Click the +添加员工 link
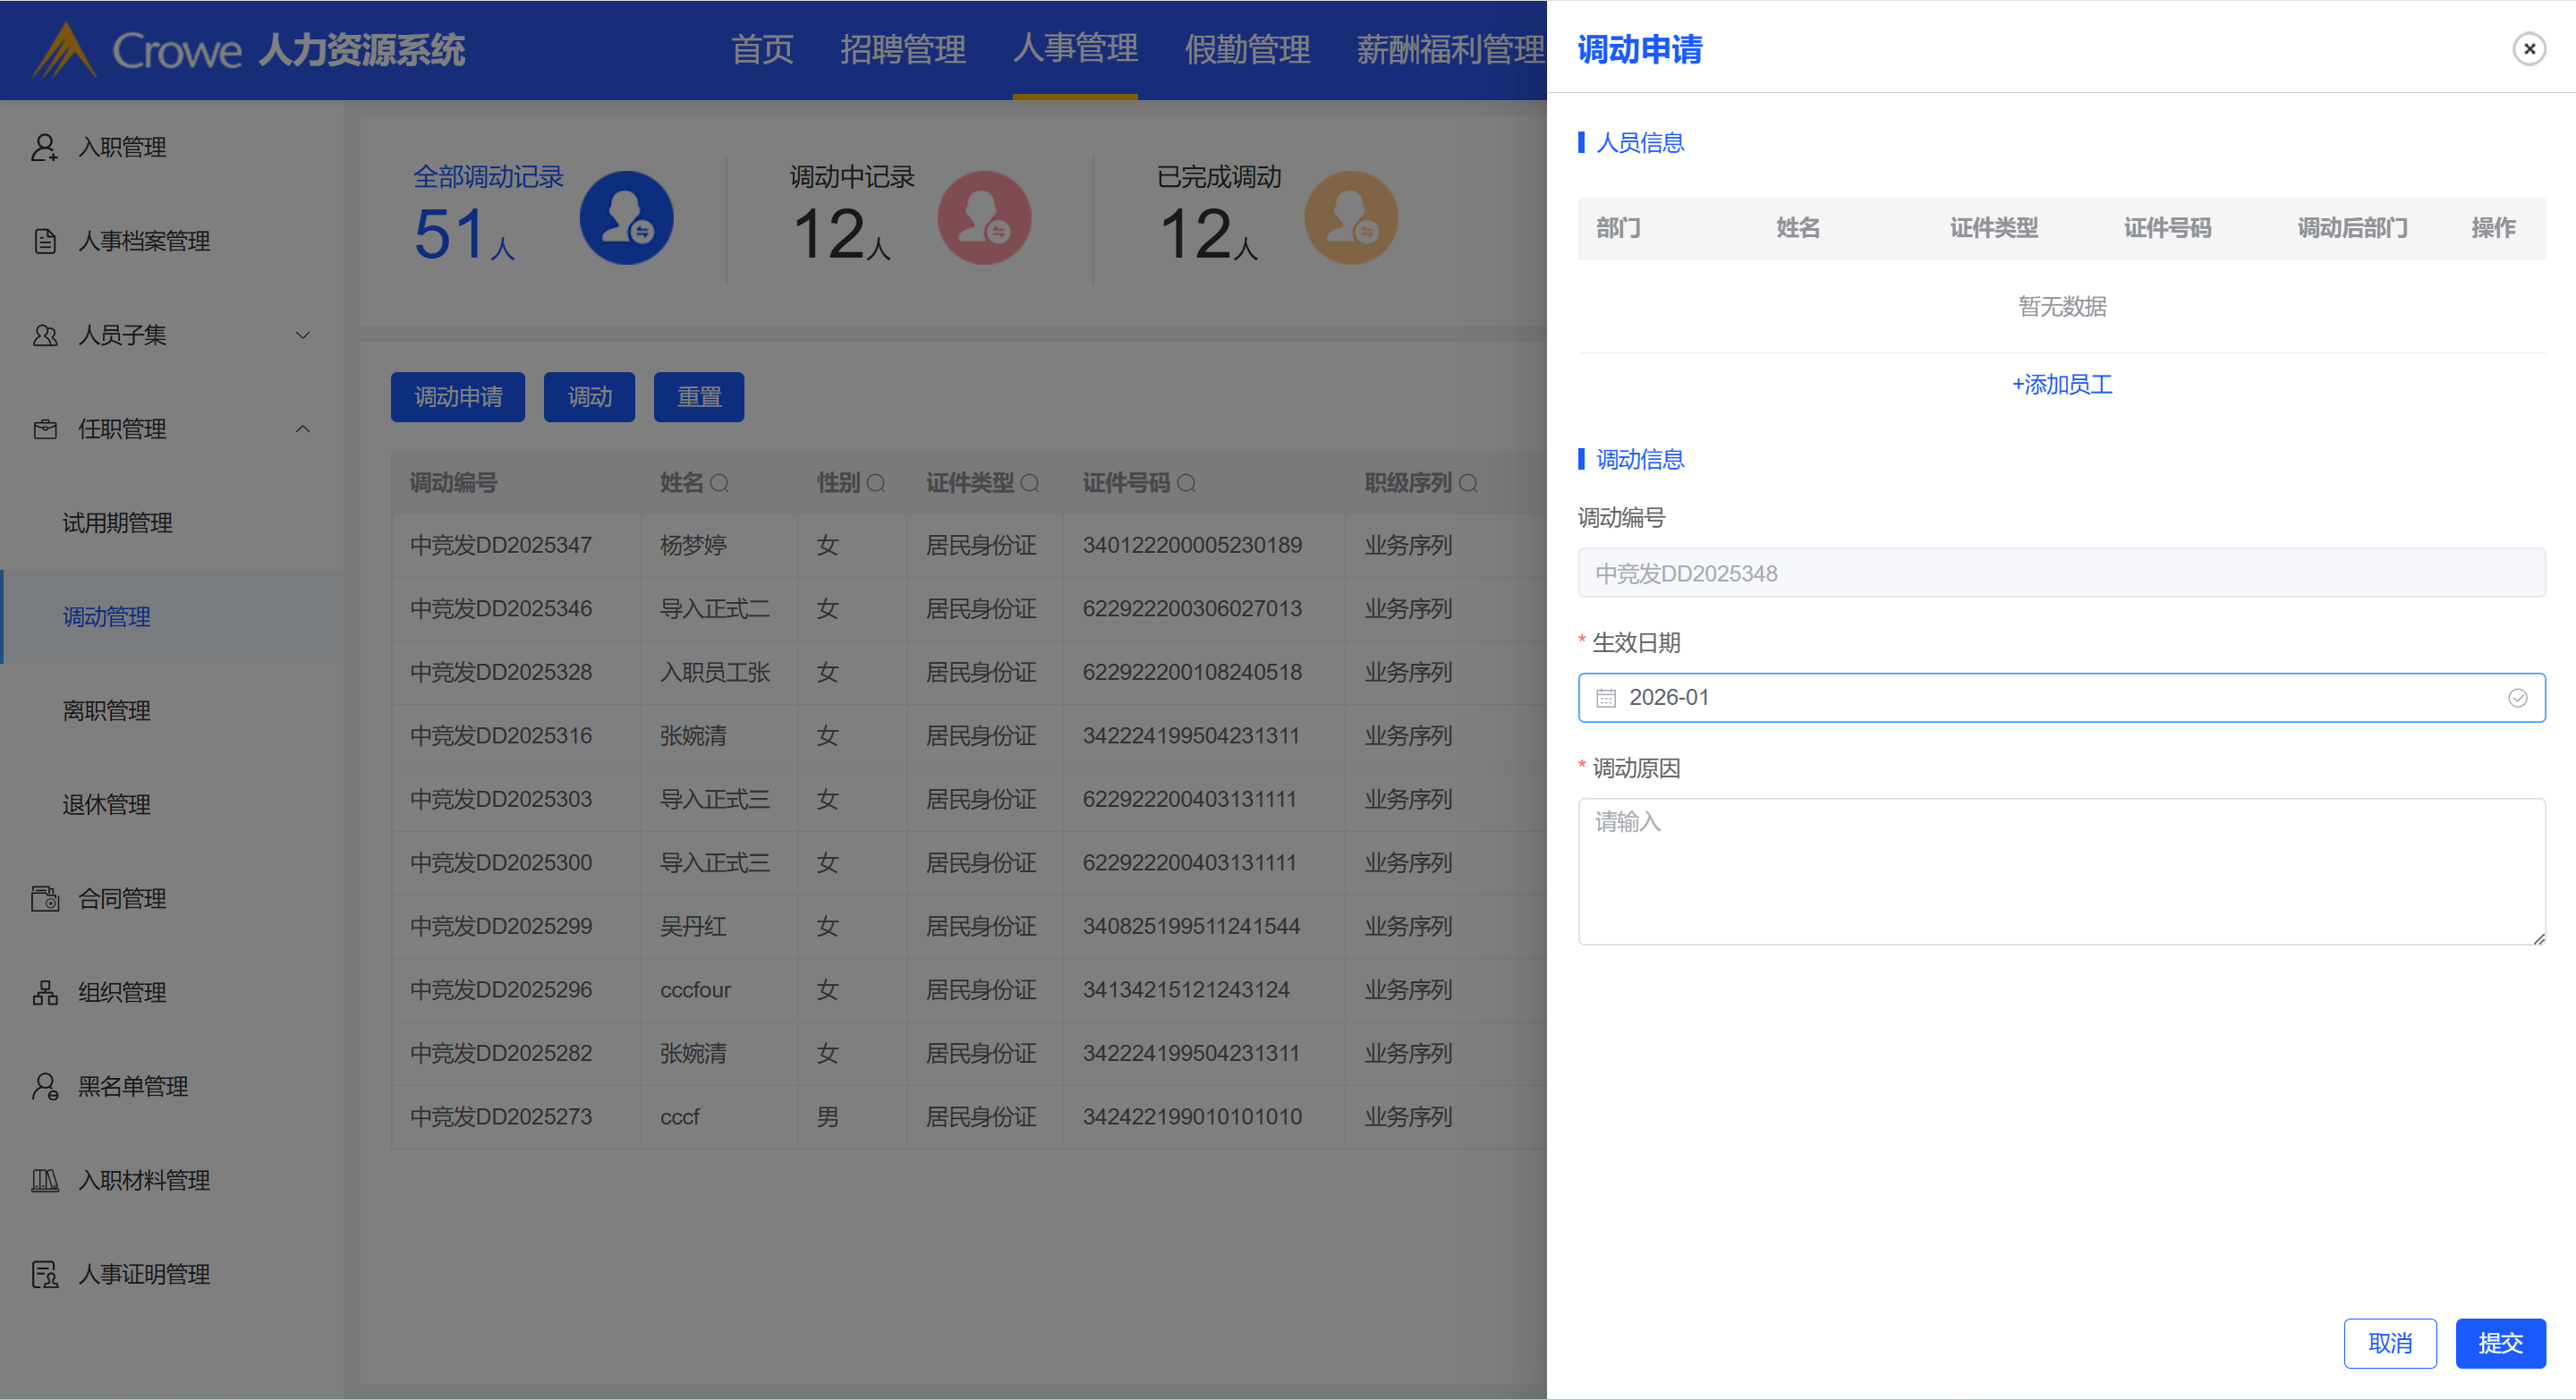 pyautogui.click(x=2061, y=384)
